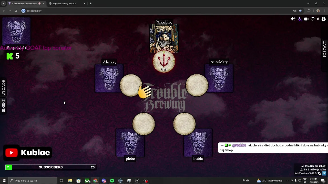Select bubla's player card

coord(198,143)
